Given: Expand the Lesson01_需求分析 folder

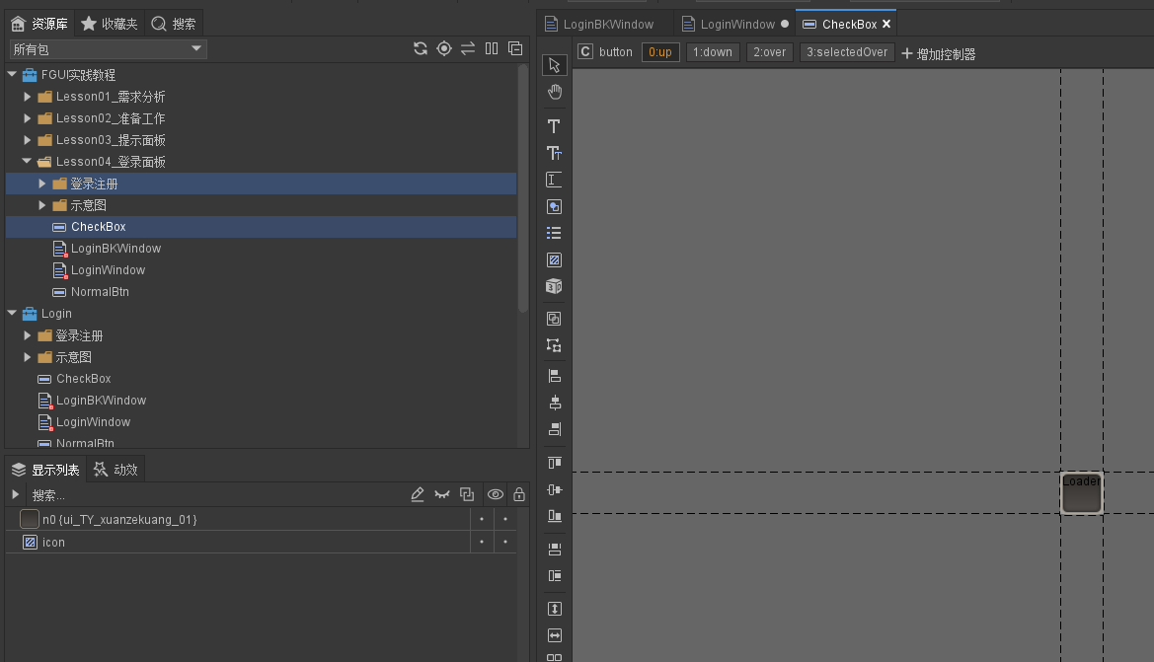Looking at the screenshot, I should pos(28,97).
